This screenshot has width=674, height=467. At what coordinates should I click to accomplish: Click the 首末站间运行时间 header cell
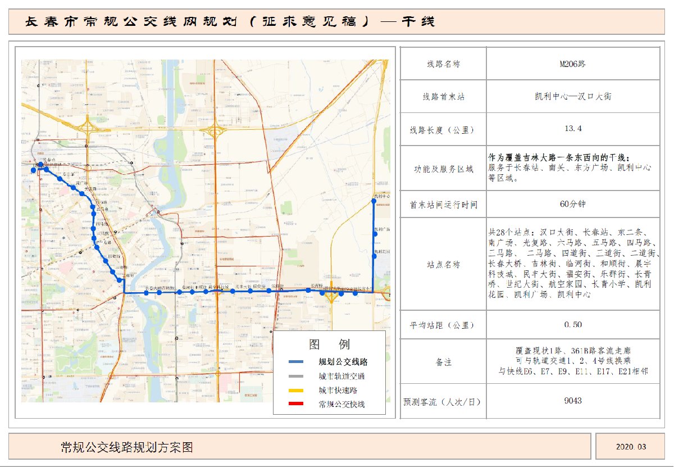[x=443, y=205]
